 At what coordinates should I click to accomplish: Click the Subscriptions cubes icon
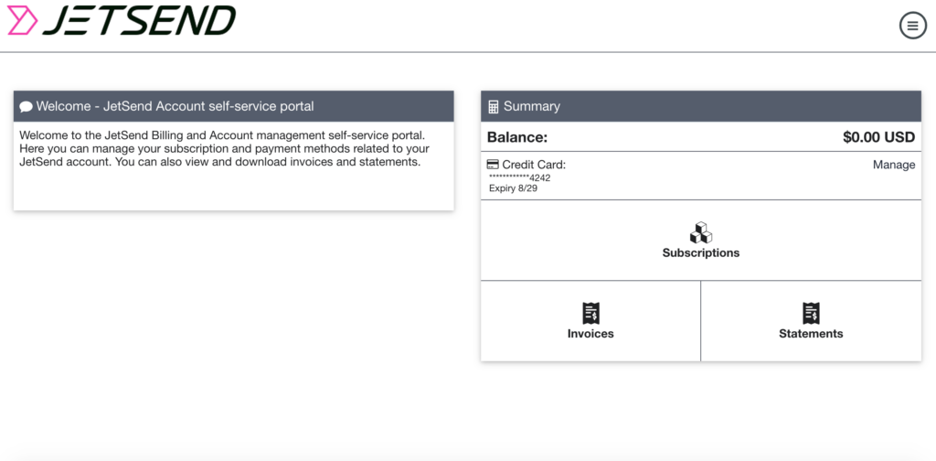point(701,233)
